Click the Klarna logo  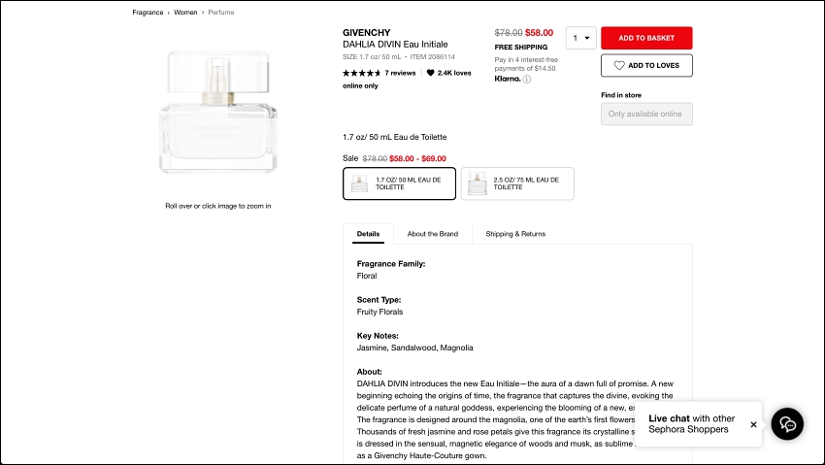pyautogui.click(x=507, y=80)
